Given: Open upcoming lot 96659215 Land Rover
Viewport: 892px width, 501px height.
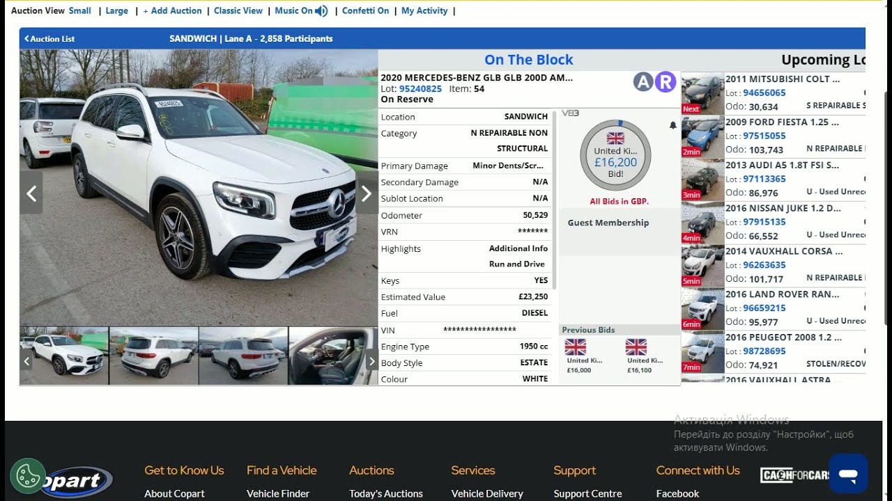Looking at the screenshot, I should pos(764,309).
